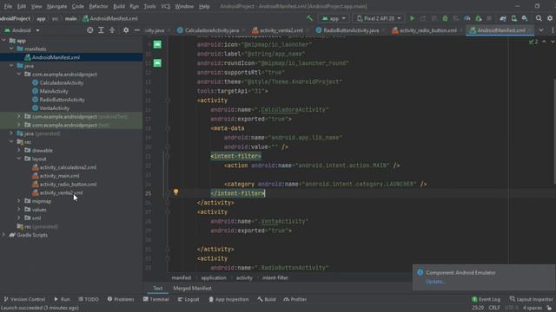Screen dimensions: 556x312
Task: Open the profiler gauge icon in toolbar
Action: pyautogui.click(x=467, y=18)
